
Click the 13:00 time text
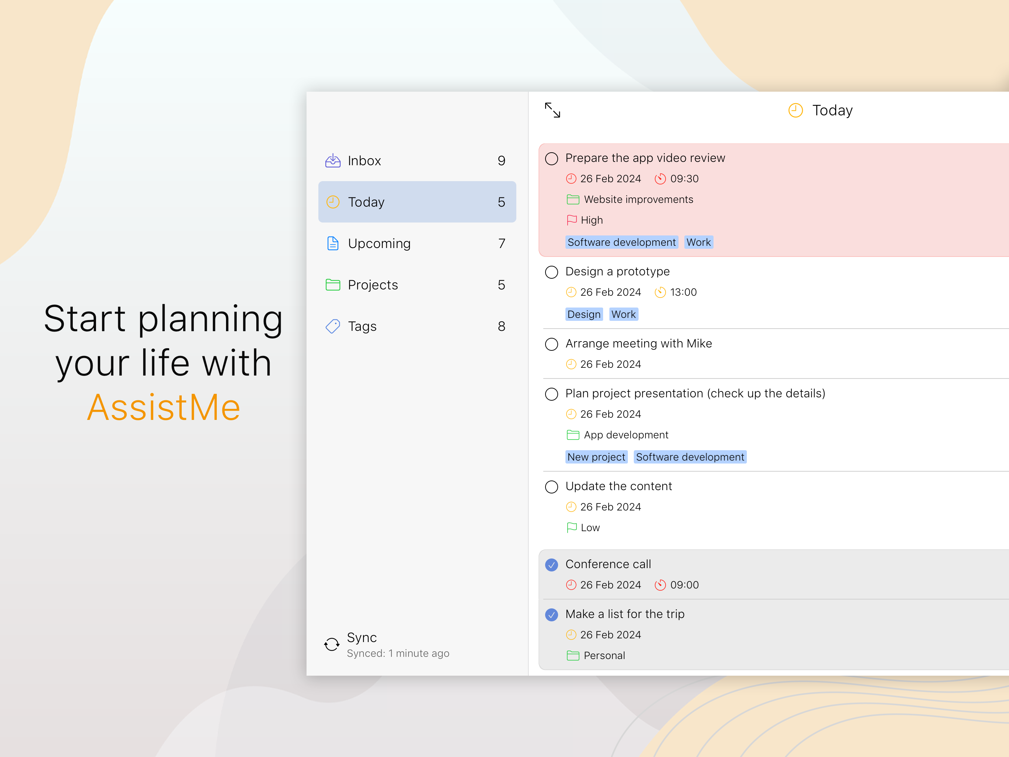point(683,292)
